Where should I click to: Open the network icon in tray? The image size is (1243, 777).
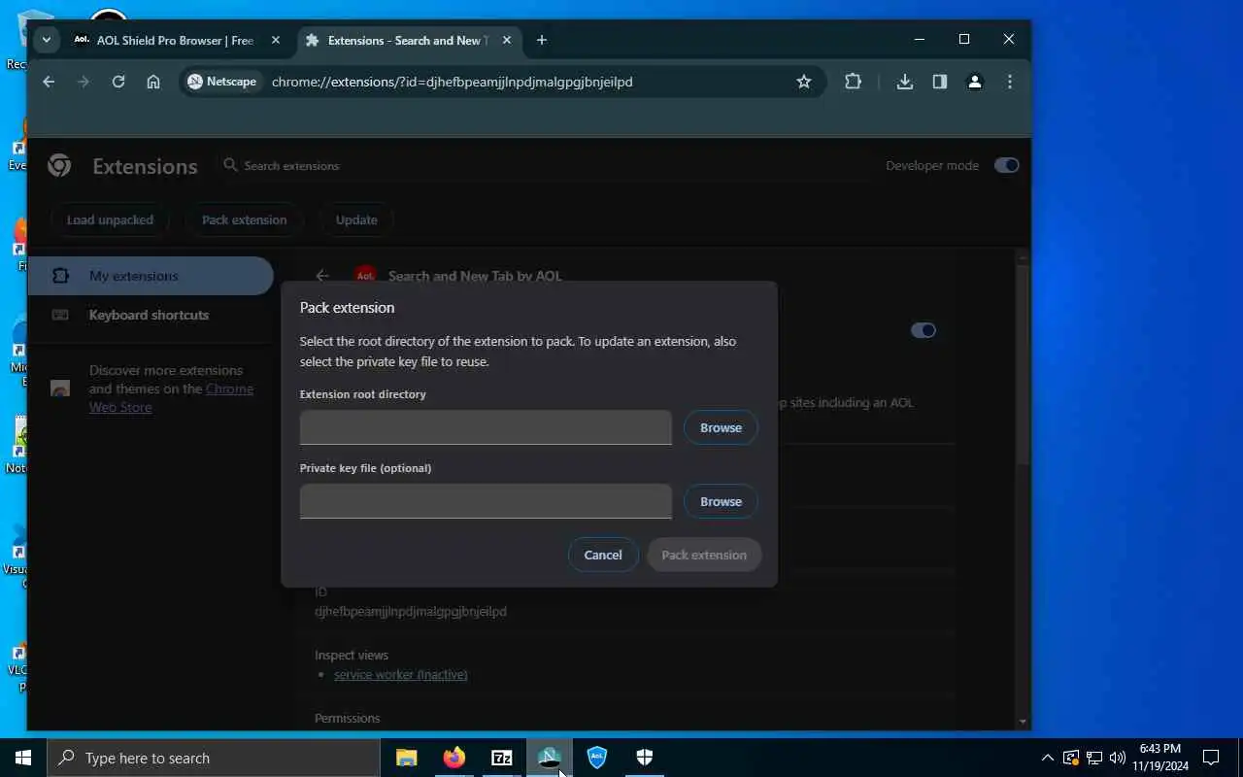1093,758
